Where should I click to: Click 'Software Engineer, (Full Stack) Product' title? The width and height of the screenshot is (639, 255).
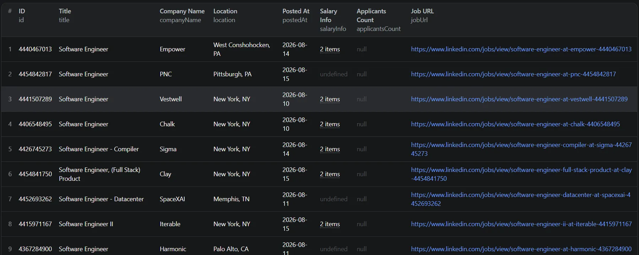99,174
